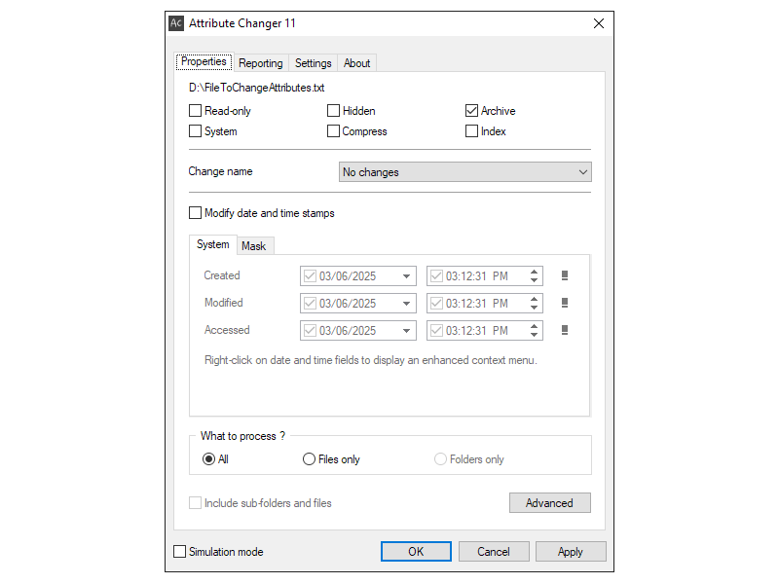Select the Files only radio option
779x584 pixels.
click(x=310, y=459)
